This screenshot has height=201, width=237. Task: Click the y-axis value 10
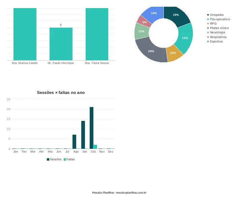click(x=8, y=129)
